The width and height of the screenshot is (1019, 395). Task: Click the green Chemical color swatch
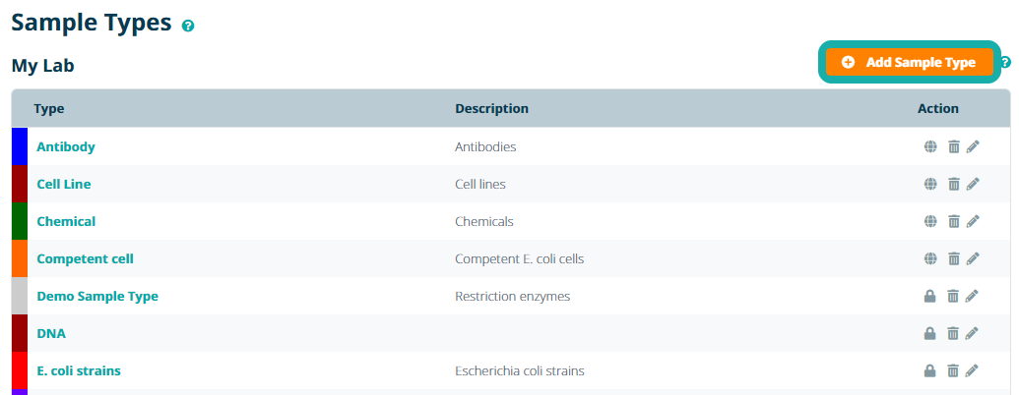point(19,221)
